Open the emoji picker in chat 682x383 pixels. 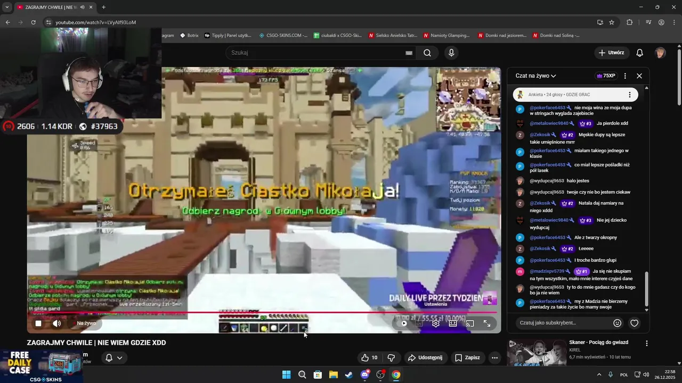(618, 323)
